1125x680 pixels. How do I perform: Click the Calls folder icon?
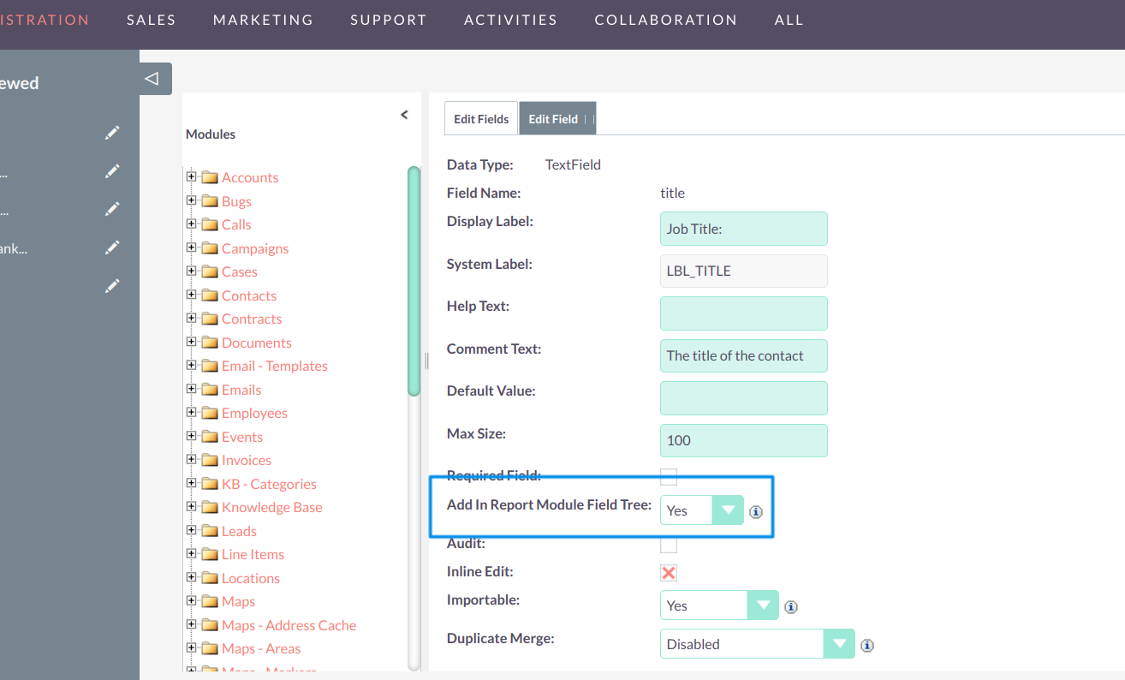click(210, 224)
